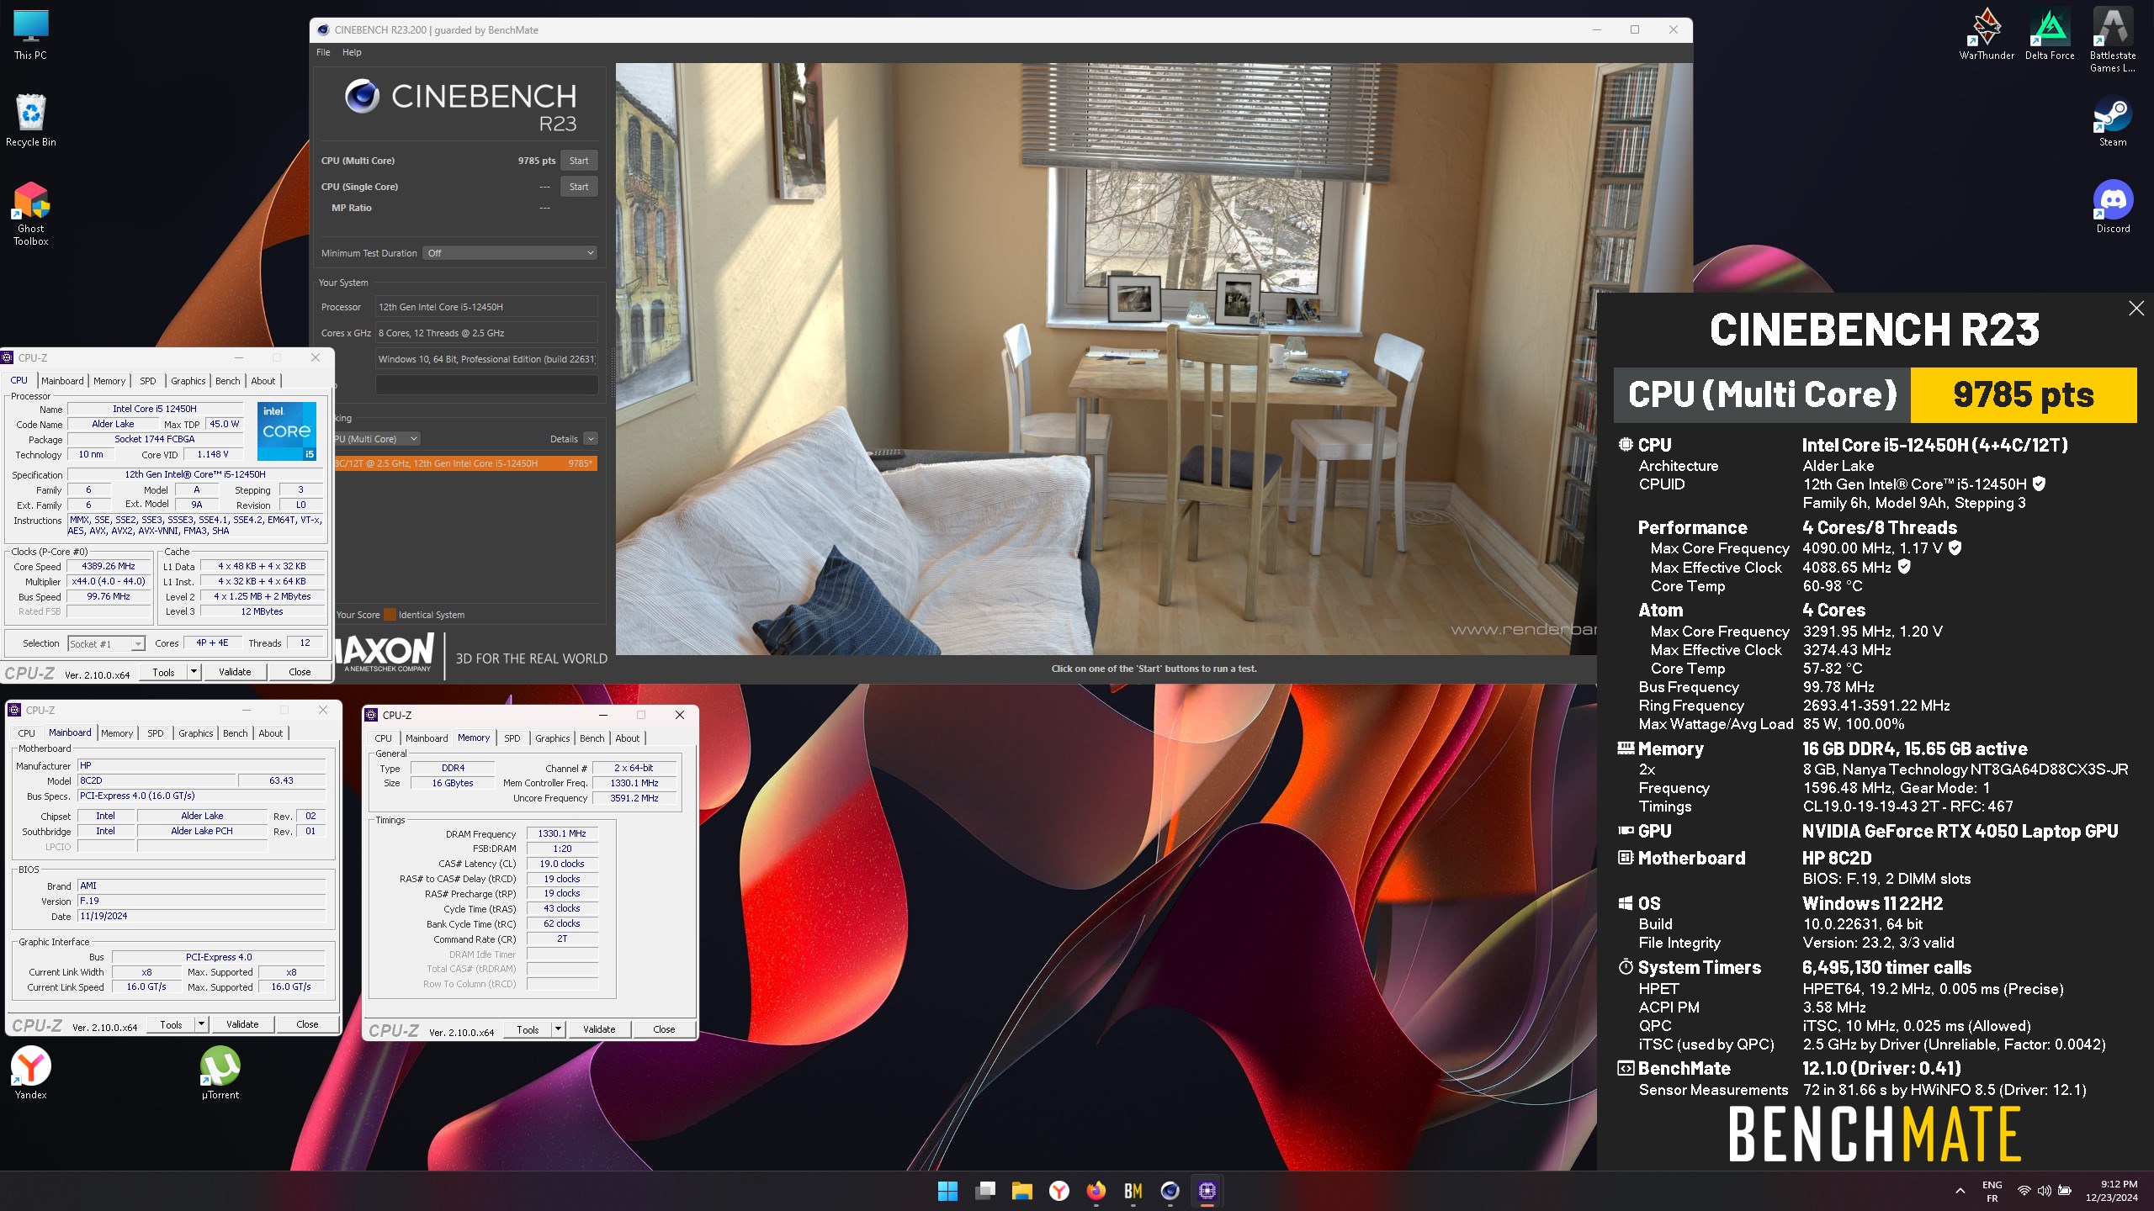Open the Cinebench File menu
The image size is (2154, 1211).
[323, 52]
